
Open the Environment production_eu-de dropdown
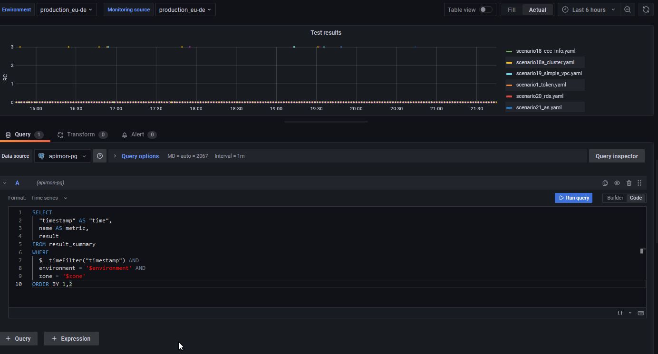67,10
